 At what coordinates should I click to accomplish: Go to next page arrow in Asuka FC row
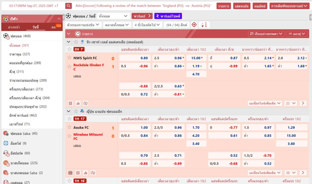[x=303, y=173]
